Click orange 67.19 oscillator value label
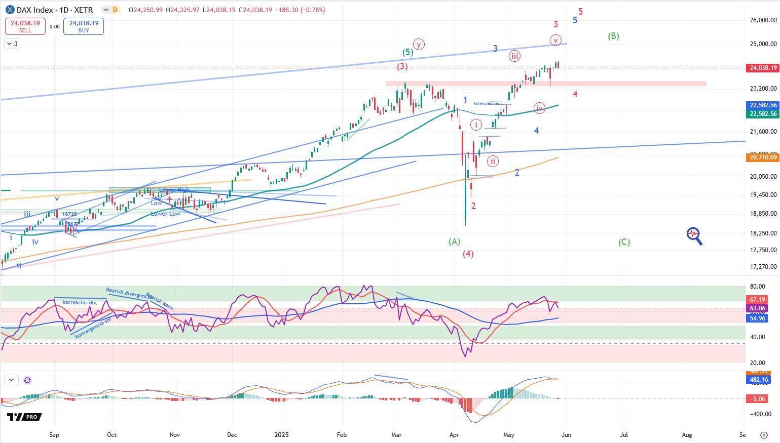The width and height of the screenshot is (780, 443). pos(757,300)
